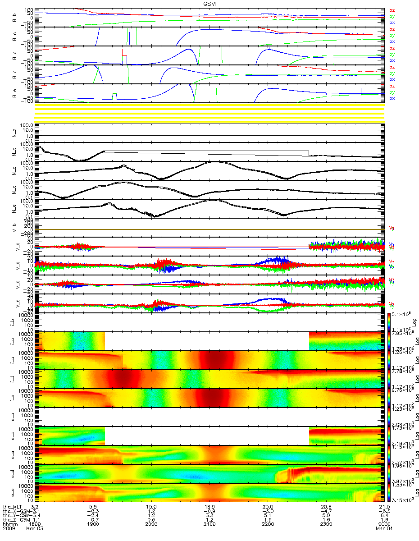Click the i_d ion spectrogram panel
Screen dimensions: 419x541
209,379
